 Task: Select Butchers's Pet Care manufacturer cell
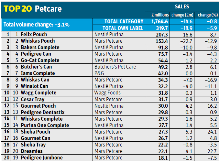[115, 67]
